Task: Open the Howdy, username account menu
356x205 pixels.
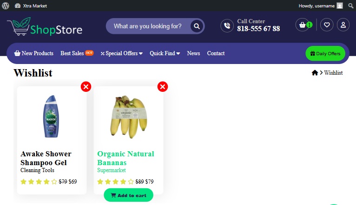Action: 321,6
